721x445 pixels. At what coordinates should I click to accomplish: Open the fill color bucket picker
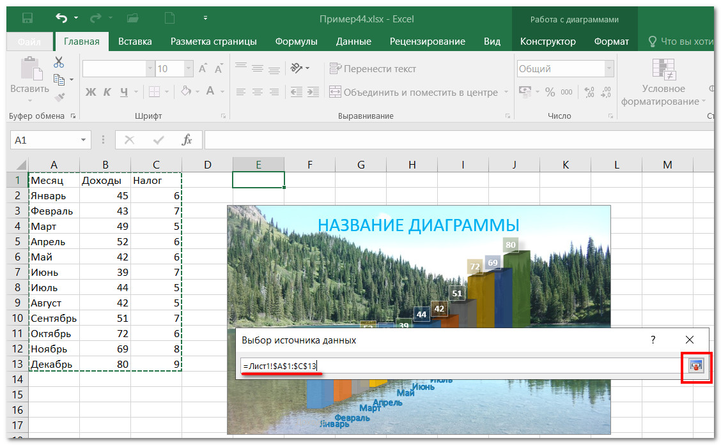(186, 92)
